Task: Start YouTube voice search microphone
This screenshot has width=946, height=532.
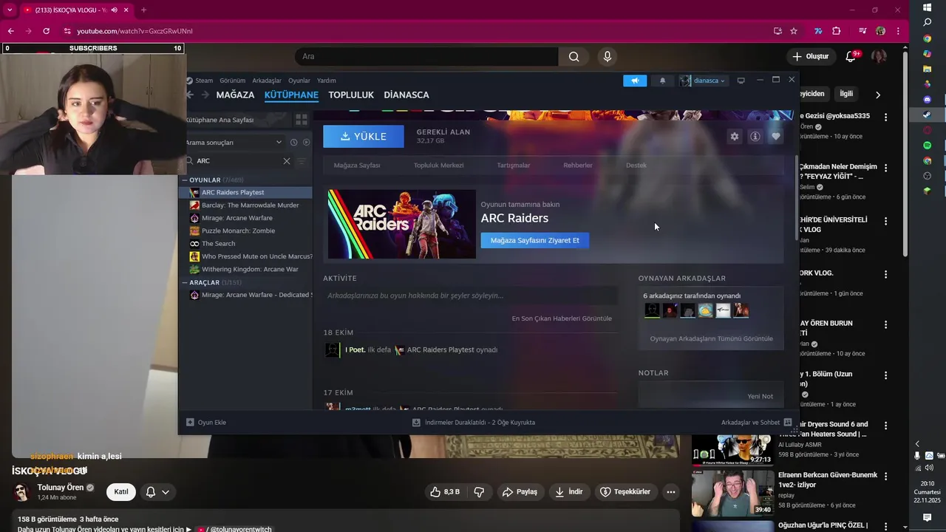Action: click(608, 57)
